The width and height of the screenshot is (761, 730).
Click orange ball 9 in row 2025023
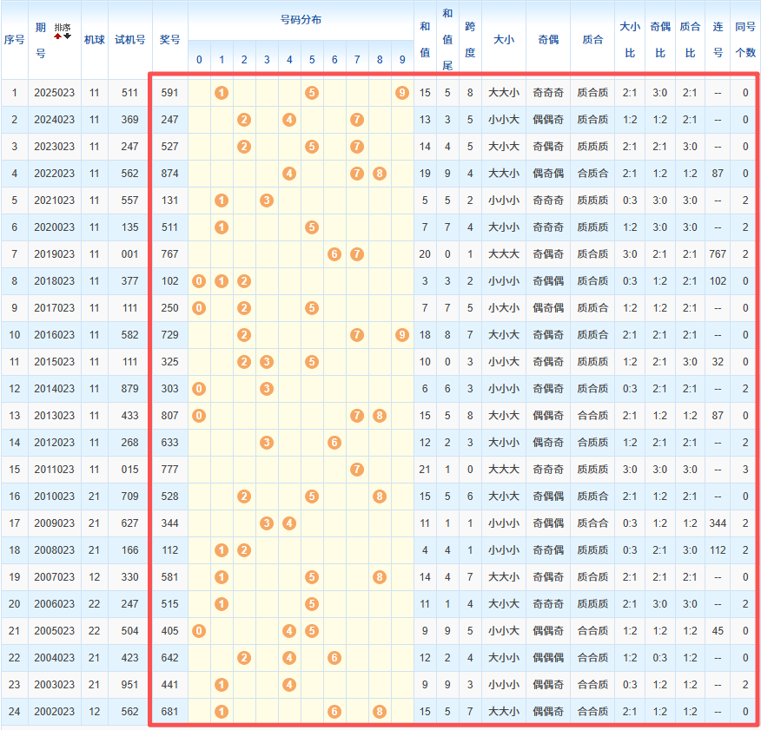401,93
